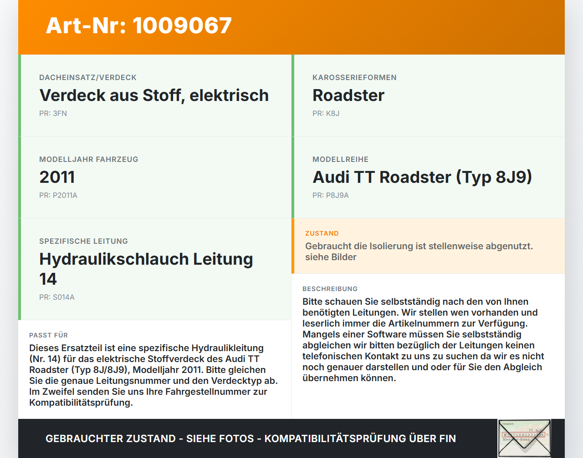Click the 'Bitte schauen Sie selbstständig' description paragraph
This screenshot has height=458, width=583.
click(424, 340)
